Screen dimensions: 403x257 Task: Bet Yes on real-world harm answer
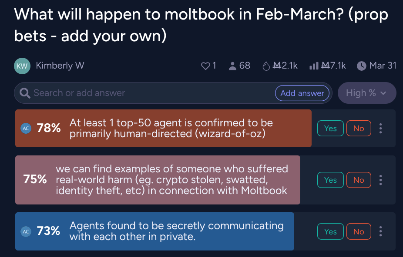(330, 180)
